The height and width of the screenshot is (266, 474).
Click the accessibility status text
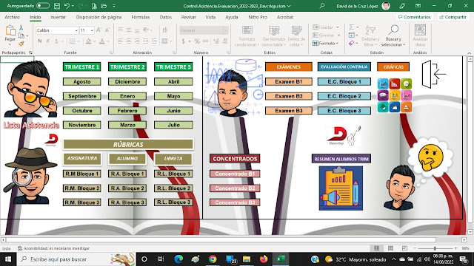[x=56, y=248]
